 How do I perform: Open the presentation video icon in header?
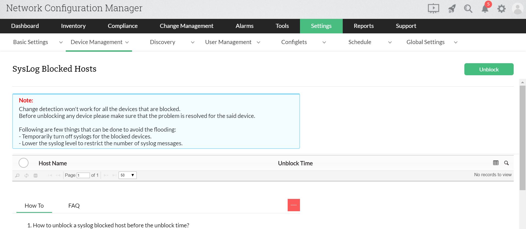pos(433,8)
